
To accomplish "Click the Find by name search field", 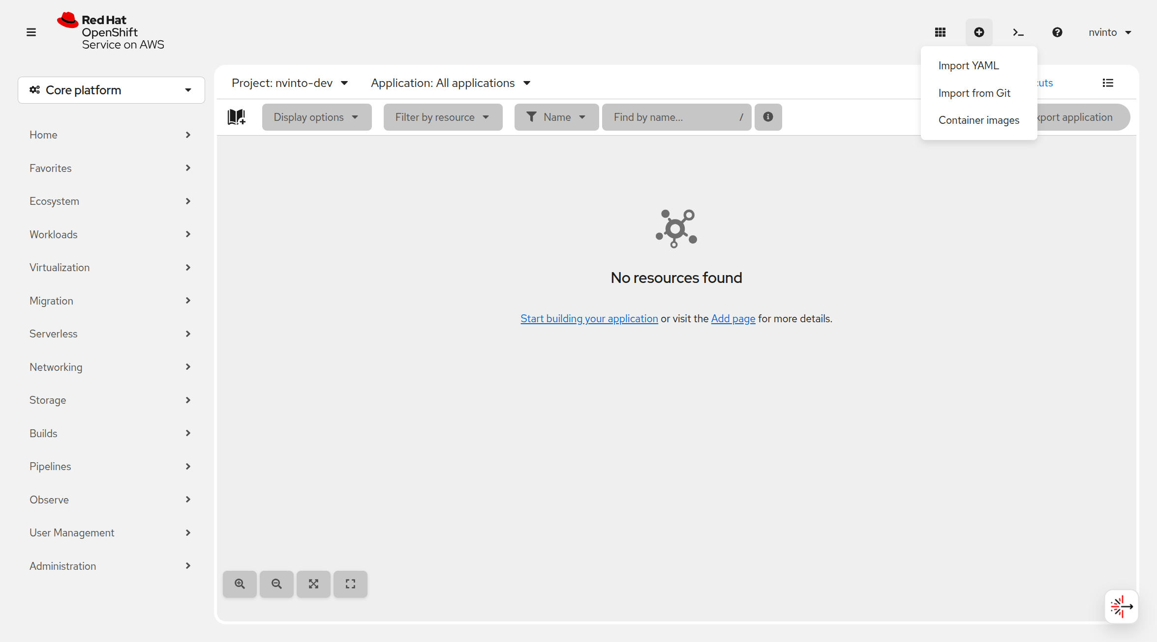I will (x=676, y=117).
